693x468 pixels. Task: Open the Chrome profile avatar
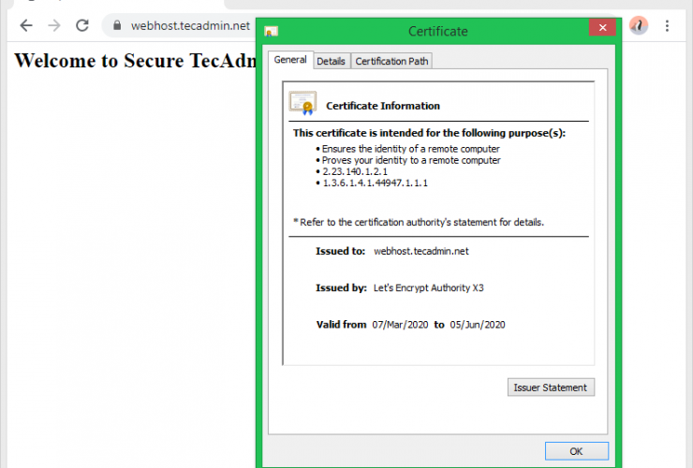click(x=639, y=25)
